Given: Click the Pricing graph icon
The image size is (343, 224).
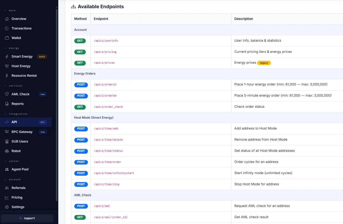Looking at the screenshot, I should click(x=7, y=197).
